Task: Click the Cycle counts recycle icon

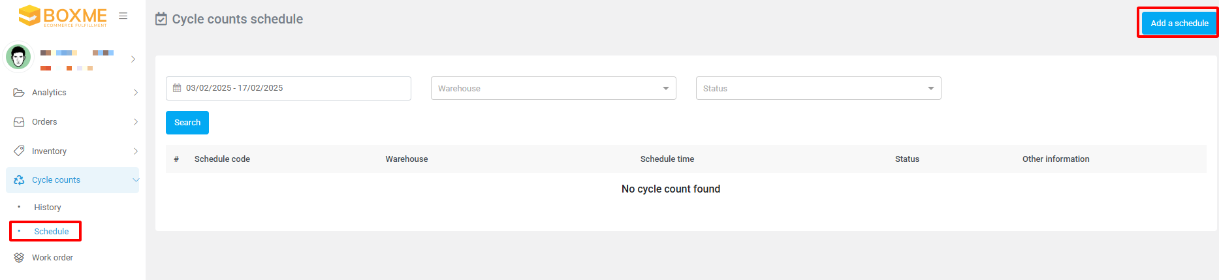Action: [x=19, y=180]
